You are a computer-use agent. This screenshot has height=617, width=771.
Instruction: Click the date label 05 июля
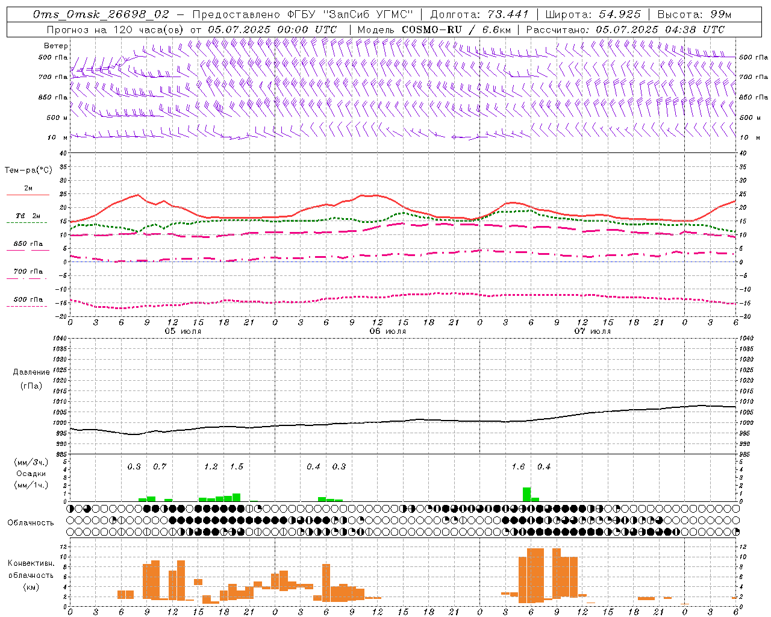click(x=183, y=331)
